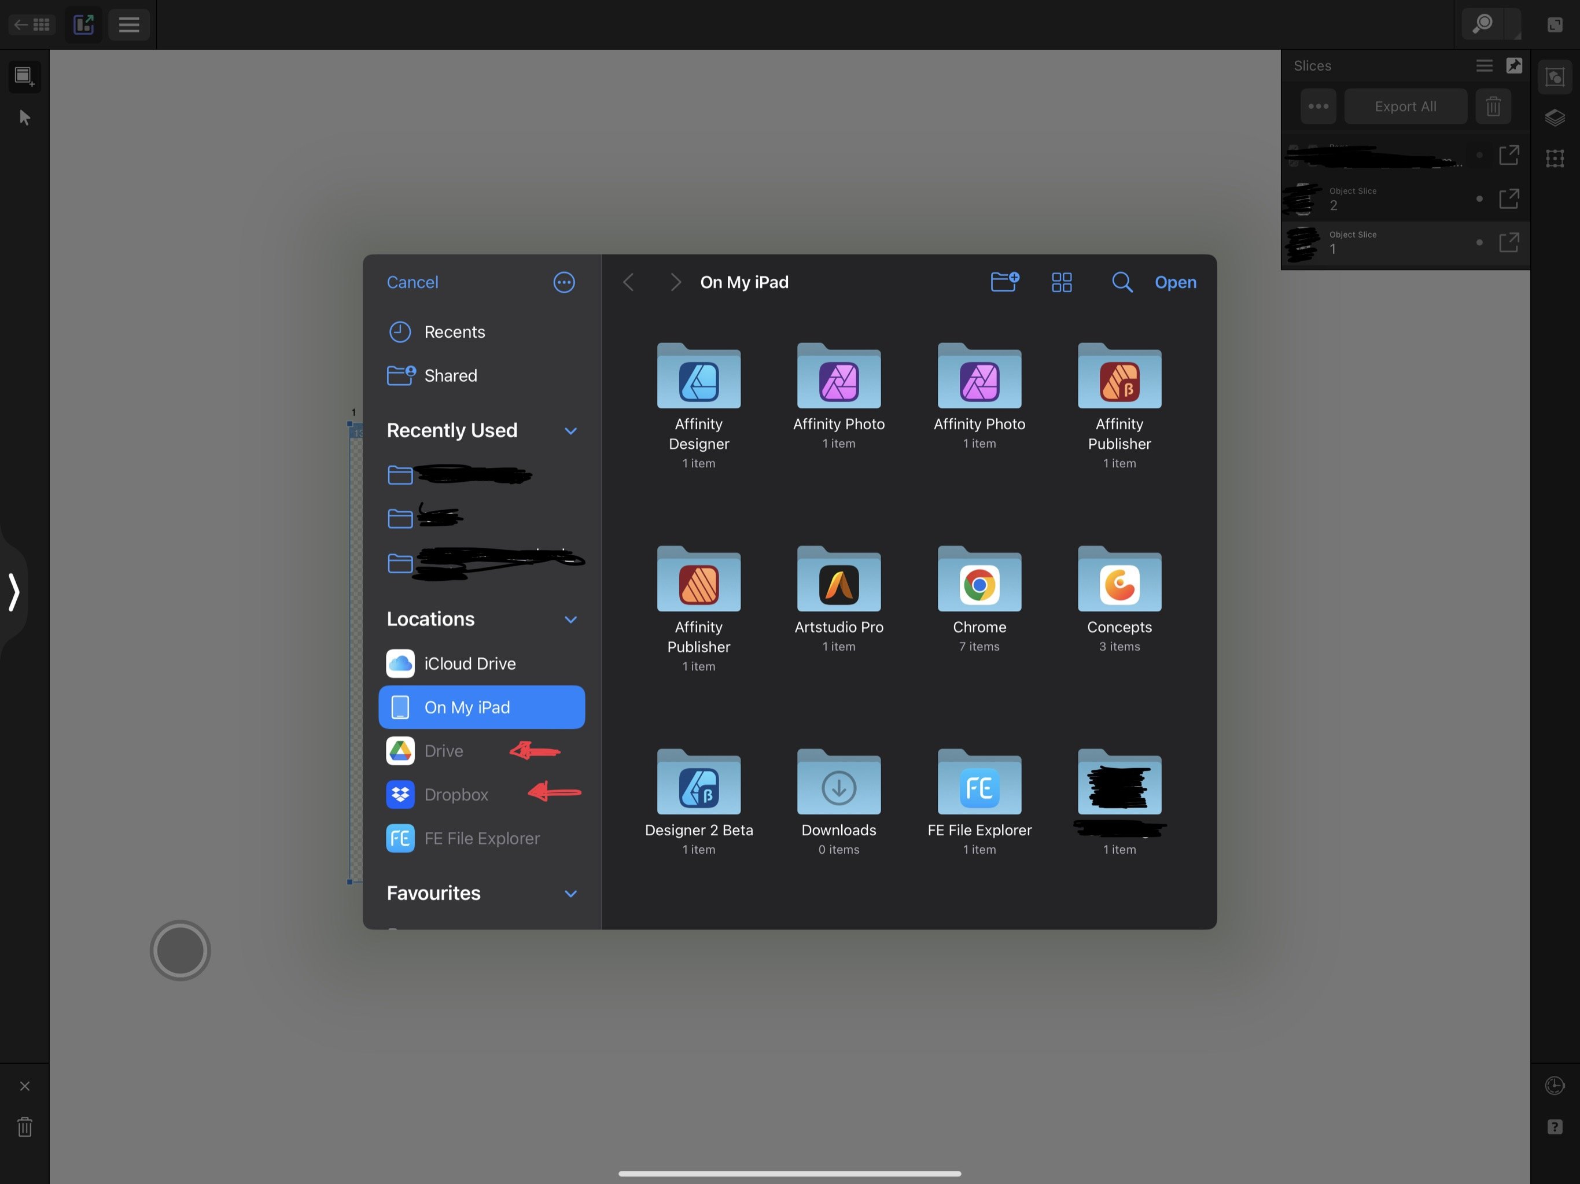Tap the Export All button
Screen dimensions: 1580x1184
(1405, 106)
